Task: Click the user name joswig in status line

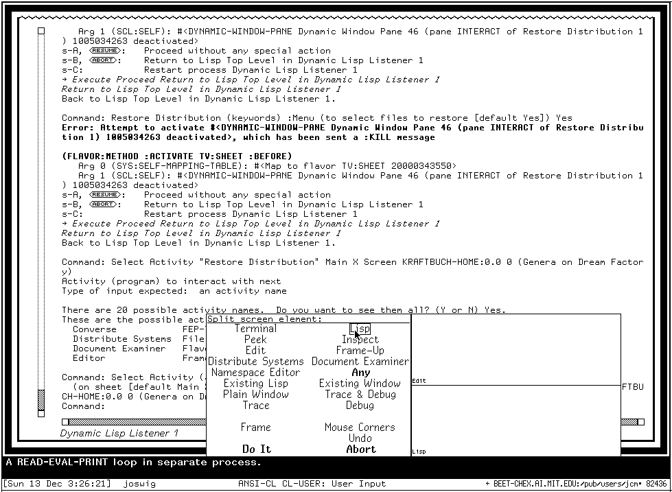Action: click(139, 484)
